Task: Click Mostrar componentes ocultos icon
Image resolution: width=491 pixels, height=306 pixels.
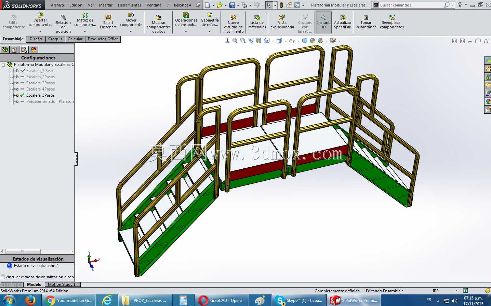Action: (x=159, y=17)
